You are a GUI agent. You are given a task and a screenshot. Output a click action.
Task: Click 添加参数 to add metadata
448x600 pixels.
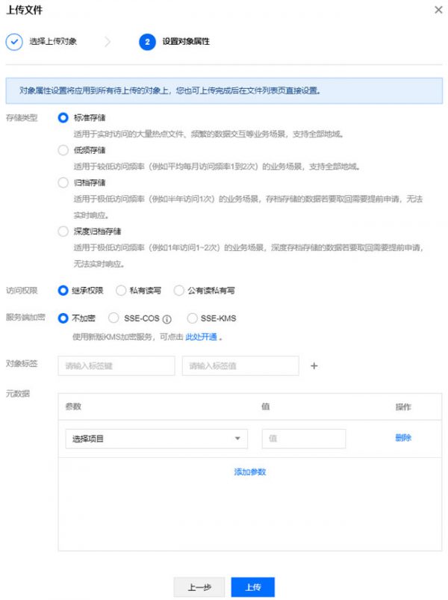[249, 471]
